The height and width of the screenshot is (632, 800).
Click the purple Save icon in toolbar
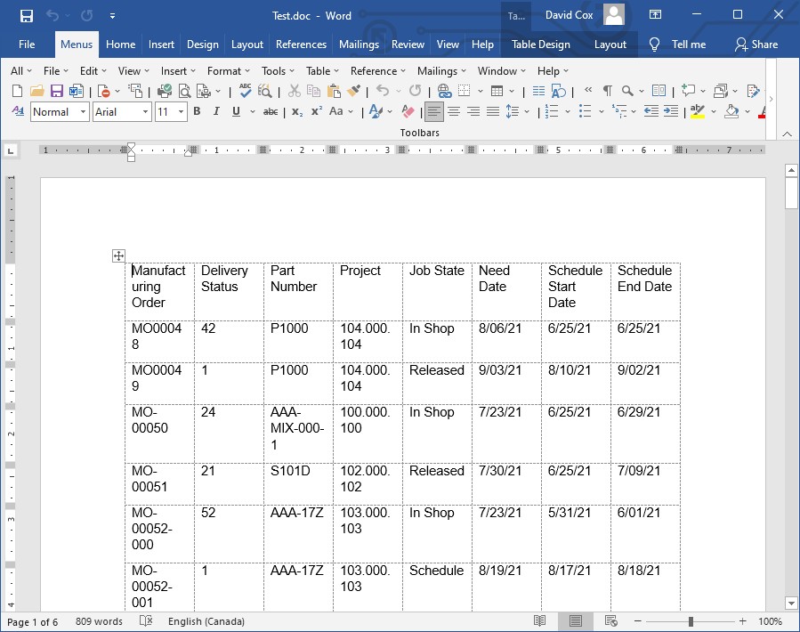point(57,92)
